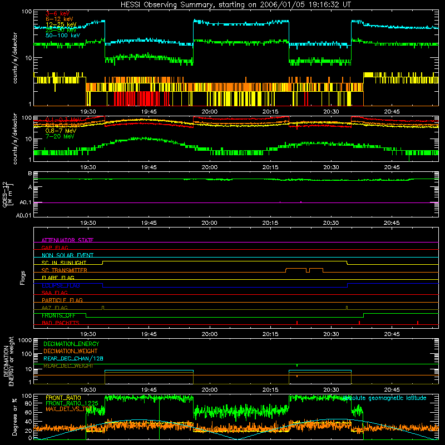Select the FRONT_RATIO legend entry
The width and height of the screenshot is (445, 445).
(63, 398)
